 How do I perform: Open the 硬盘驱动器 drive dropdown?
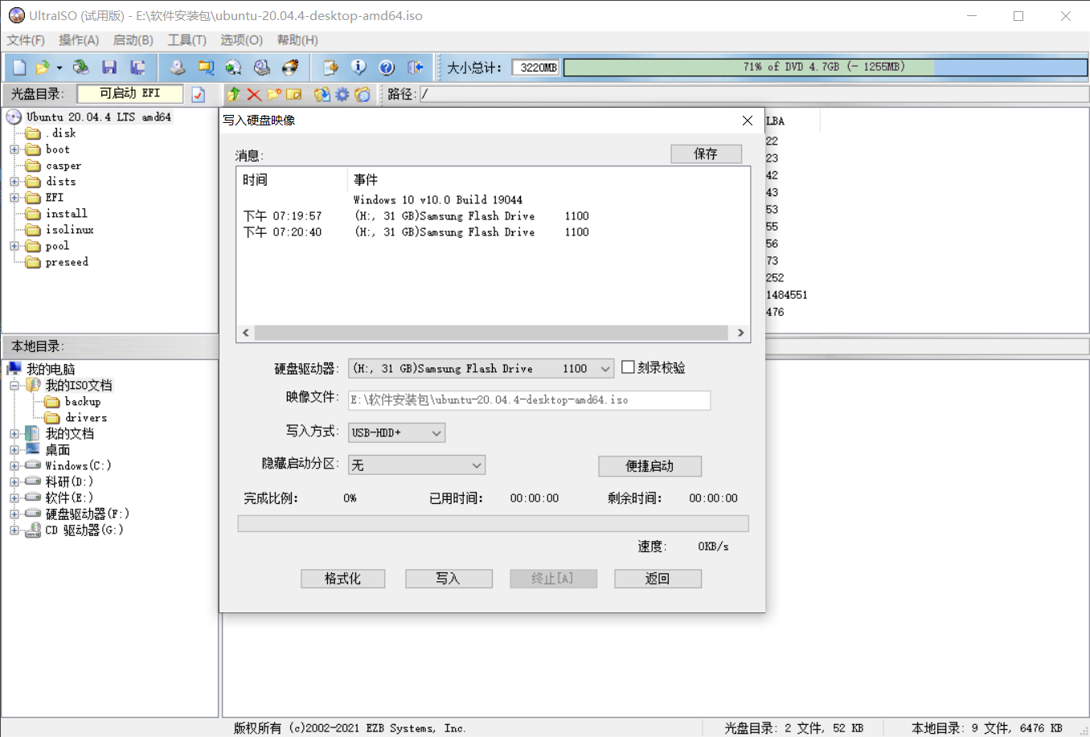tap(605, 369)
